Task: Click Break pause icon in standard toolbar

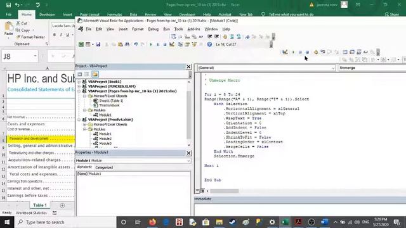Action: (158, 44)
